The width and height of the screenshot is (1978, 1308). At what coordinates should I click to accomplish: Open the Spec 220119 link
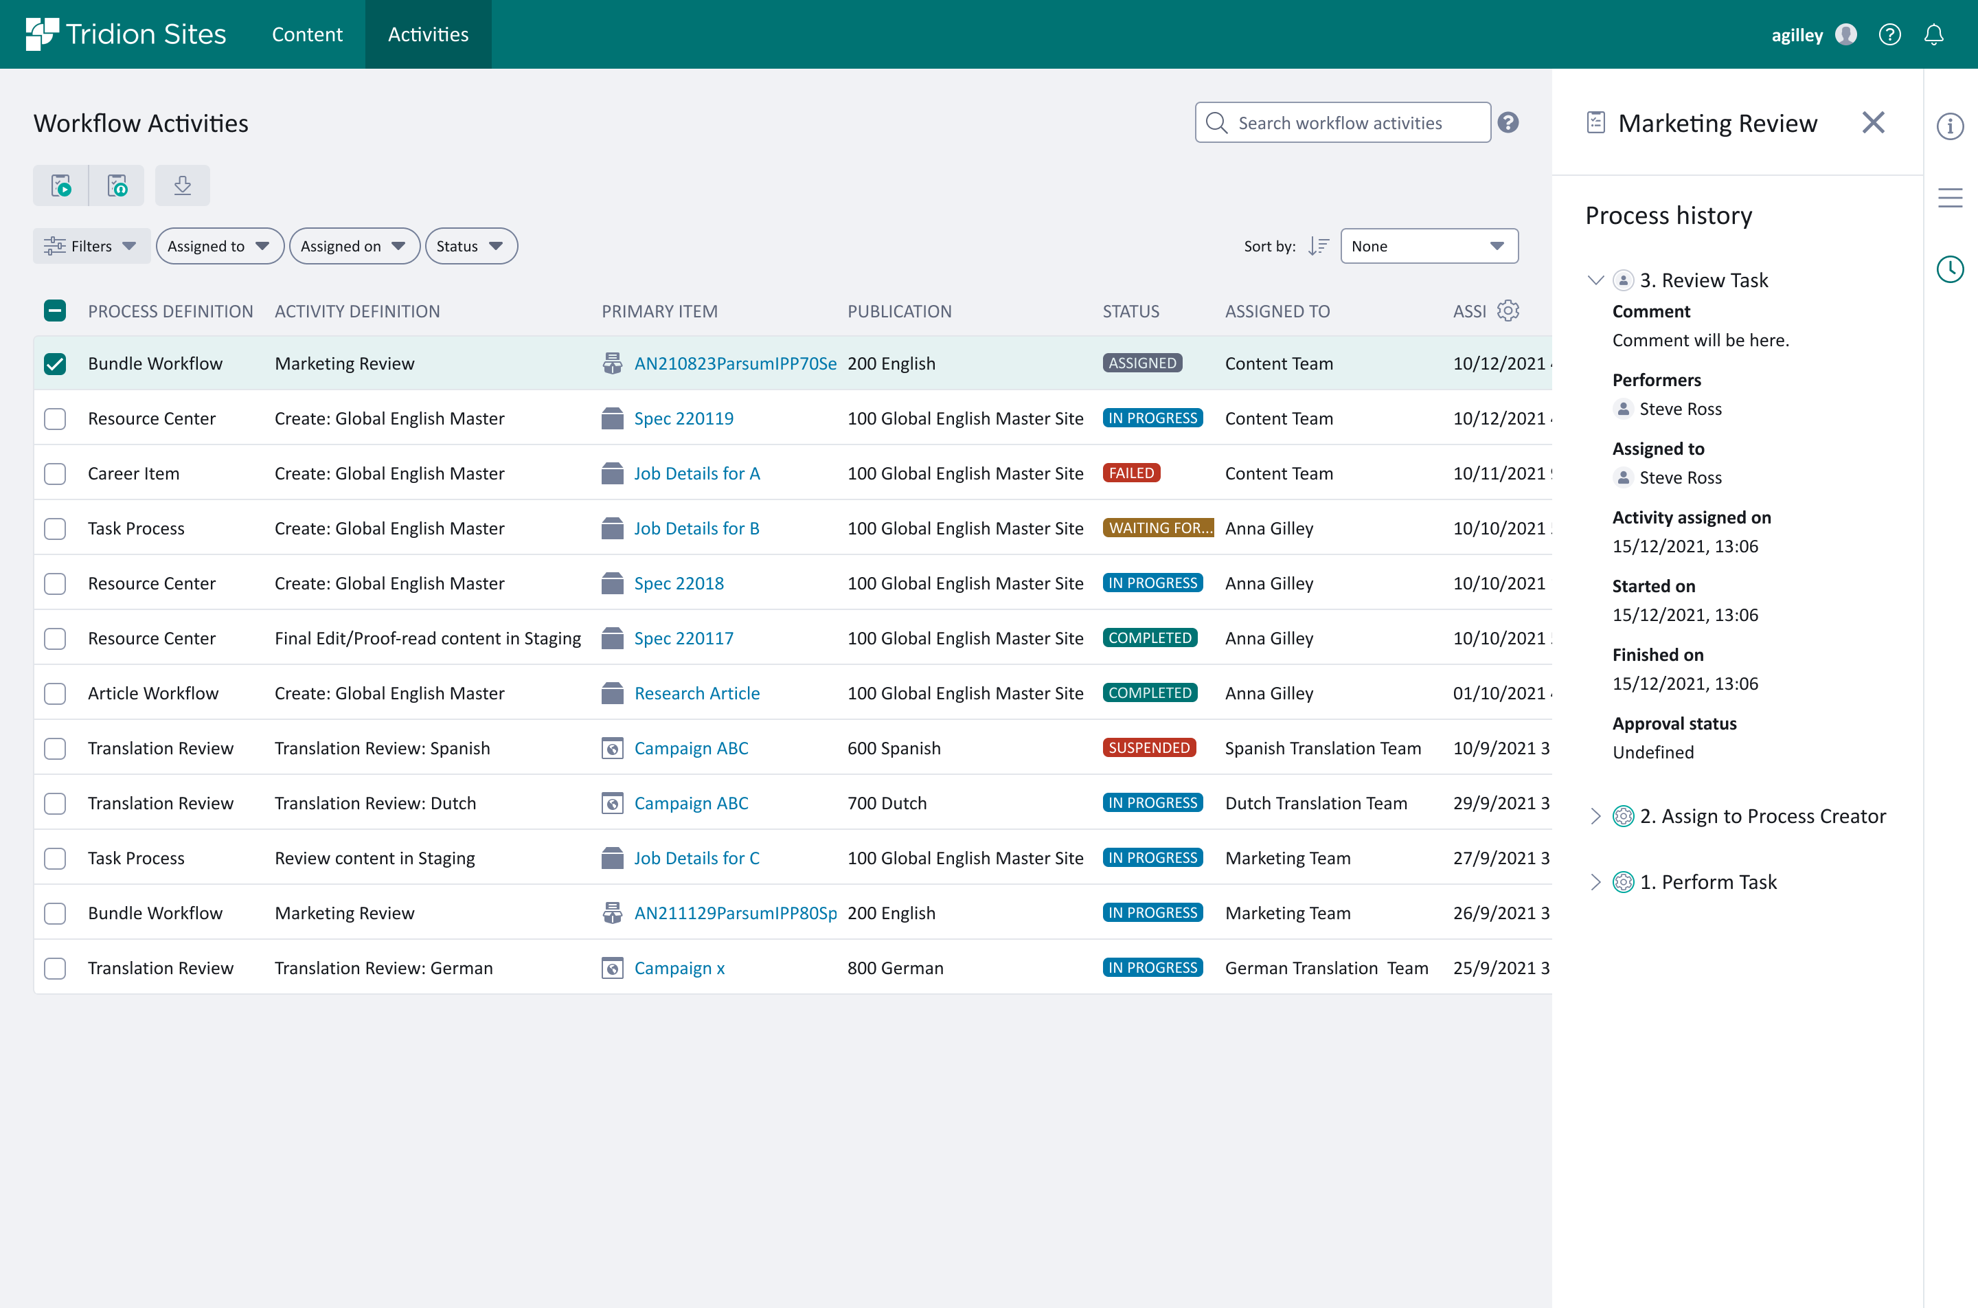[683, 418]
